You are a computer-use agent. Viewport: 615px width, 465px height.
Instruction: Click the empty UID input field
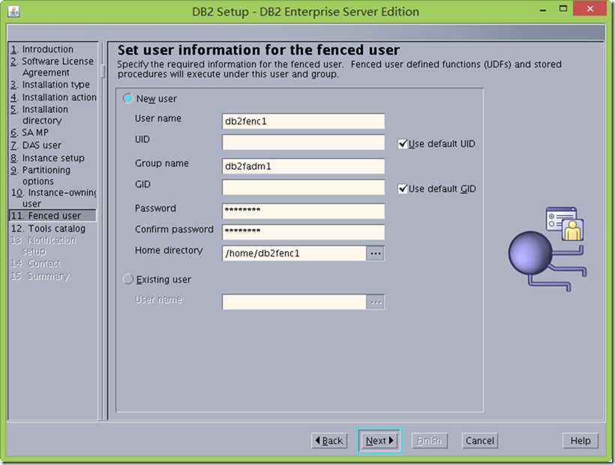[303, 142]
